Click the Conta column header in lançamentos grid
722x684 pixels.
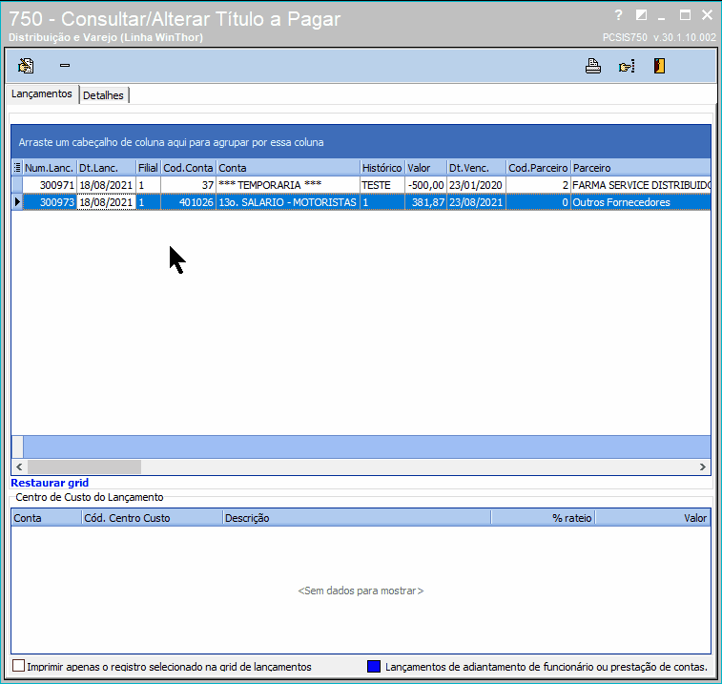[x=288, y=168]
